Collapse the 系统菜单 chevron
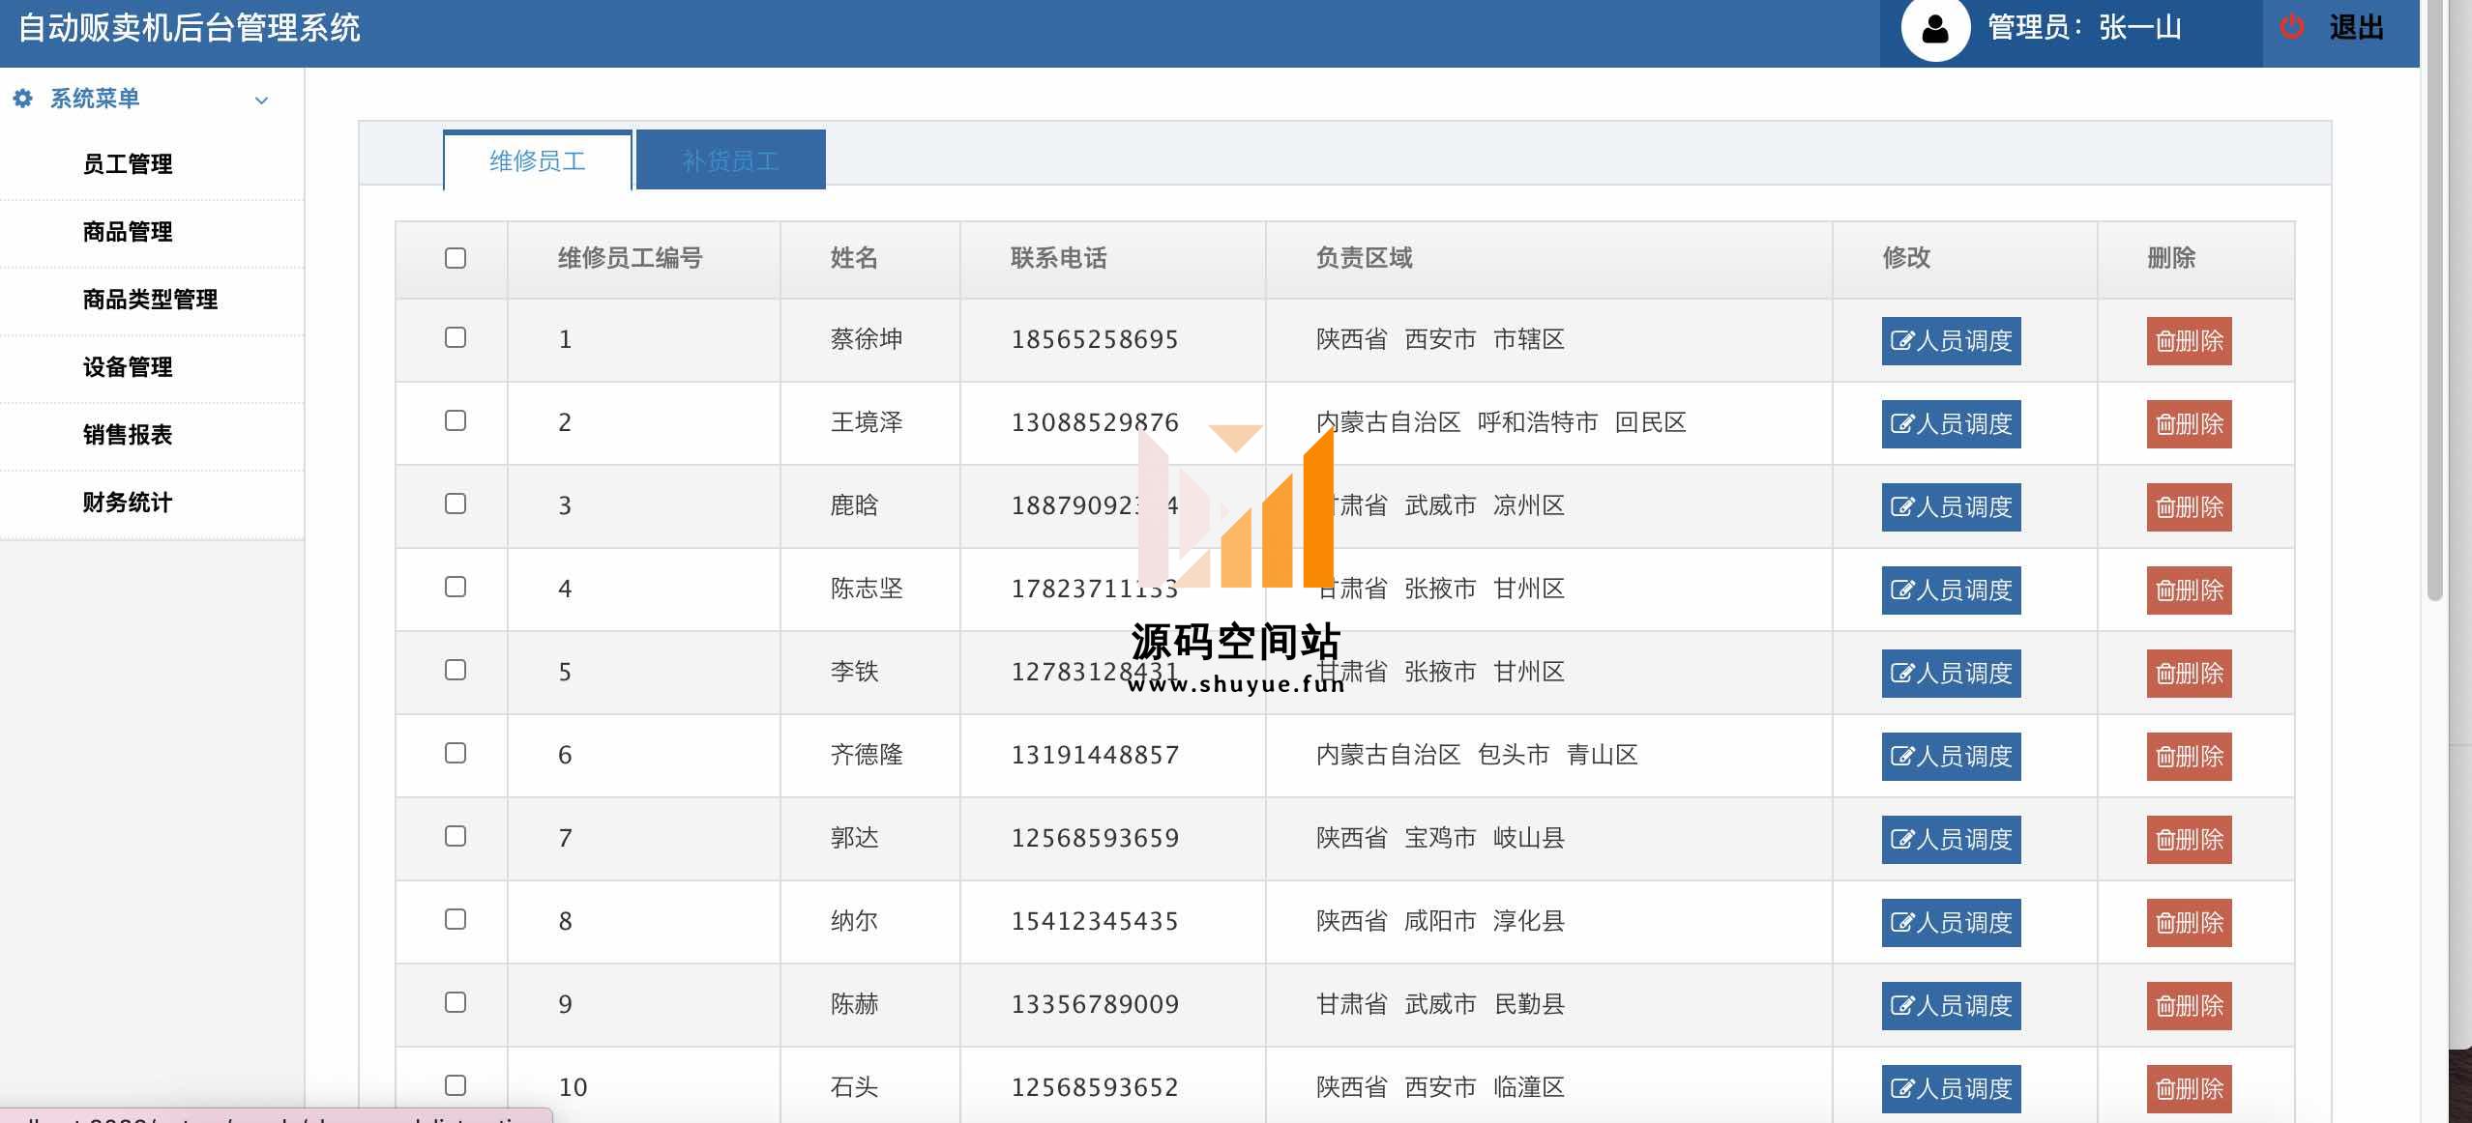 point(261,101)
